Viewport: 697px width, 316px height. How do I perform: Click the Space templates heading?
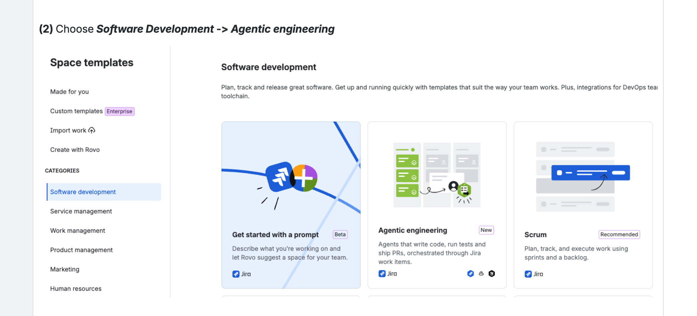click(x=92, y=63)
